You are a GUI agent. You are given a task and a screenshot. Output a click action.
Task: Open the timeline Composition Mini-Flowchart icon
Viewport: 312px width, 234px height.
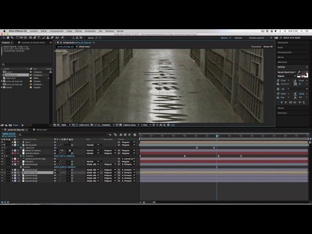pos(110,135)
